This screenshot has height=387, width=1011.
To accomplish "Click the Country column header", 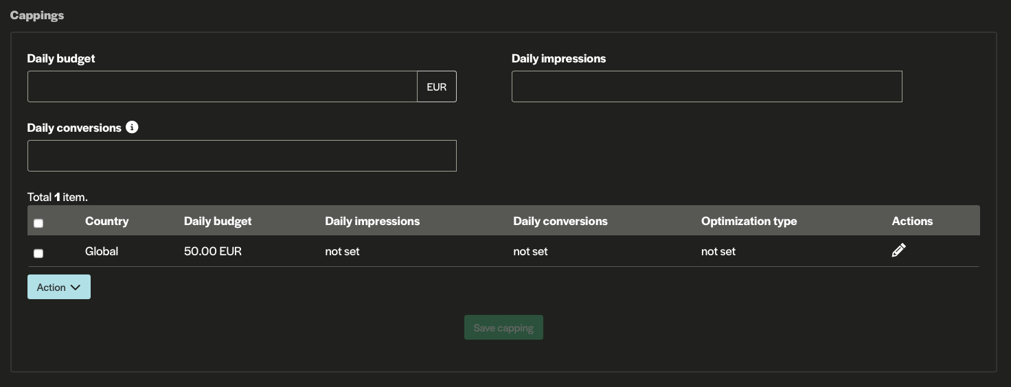I will [106, 221].
